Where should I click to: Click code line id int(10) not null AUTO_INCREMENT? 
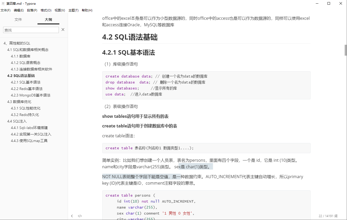pos(156,201)
